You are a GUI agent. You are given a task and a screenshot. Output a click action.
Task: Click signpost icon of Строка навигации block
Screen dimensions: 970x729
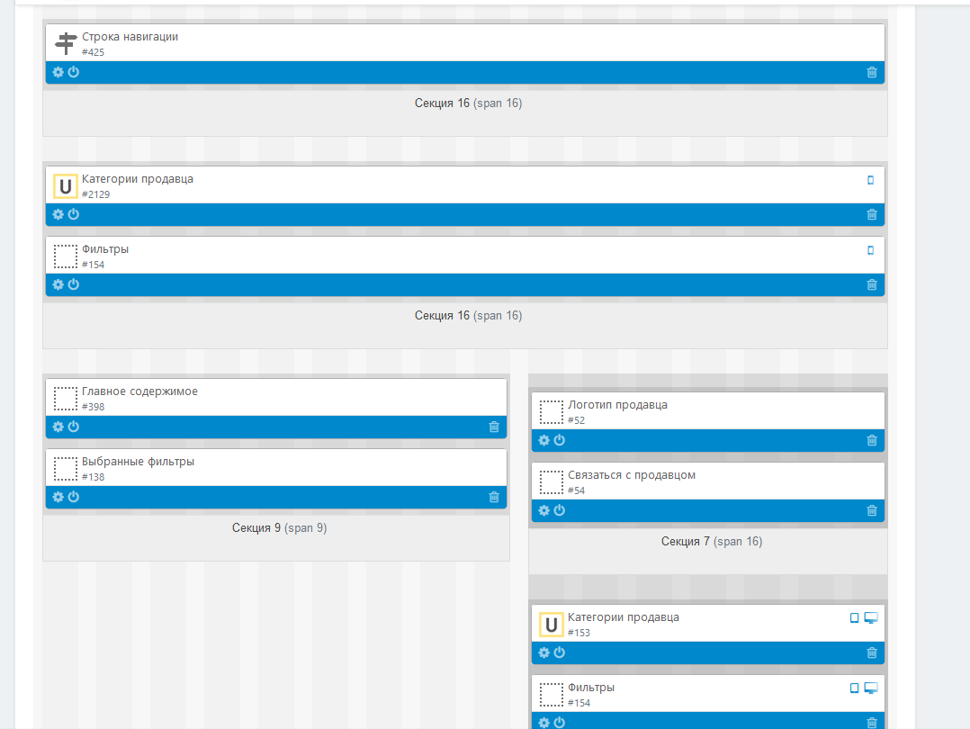pyautogui.click(x=65, y=43)
